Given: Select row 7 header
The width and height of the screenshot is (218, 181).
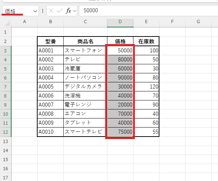Looking at the screenshot, I should [x=5, y=87].
